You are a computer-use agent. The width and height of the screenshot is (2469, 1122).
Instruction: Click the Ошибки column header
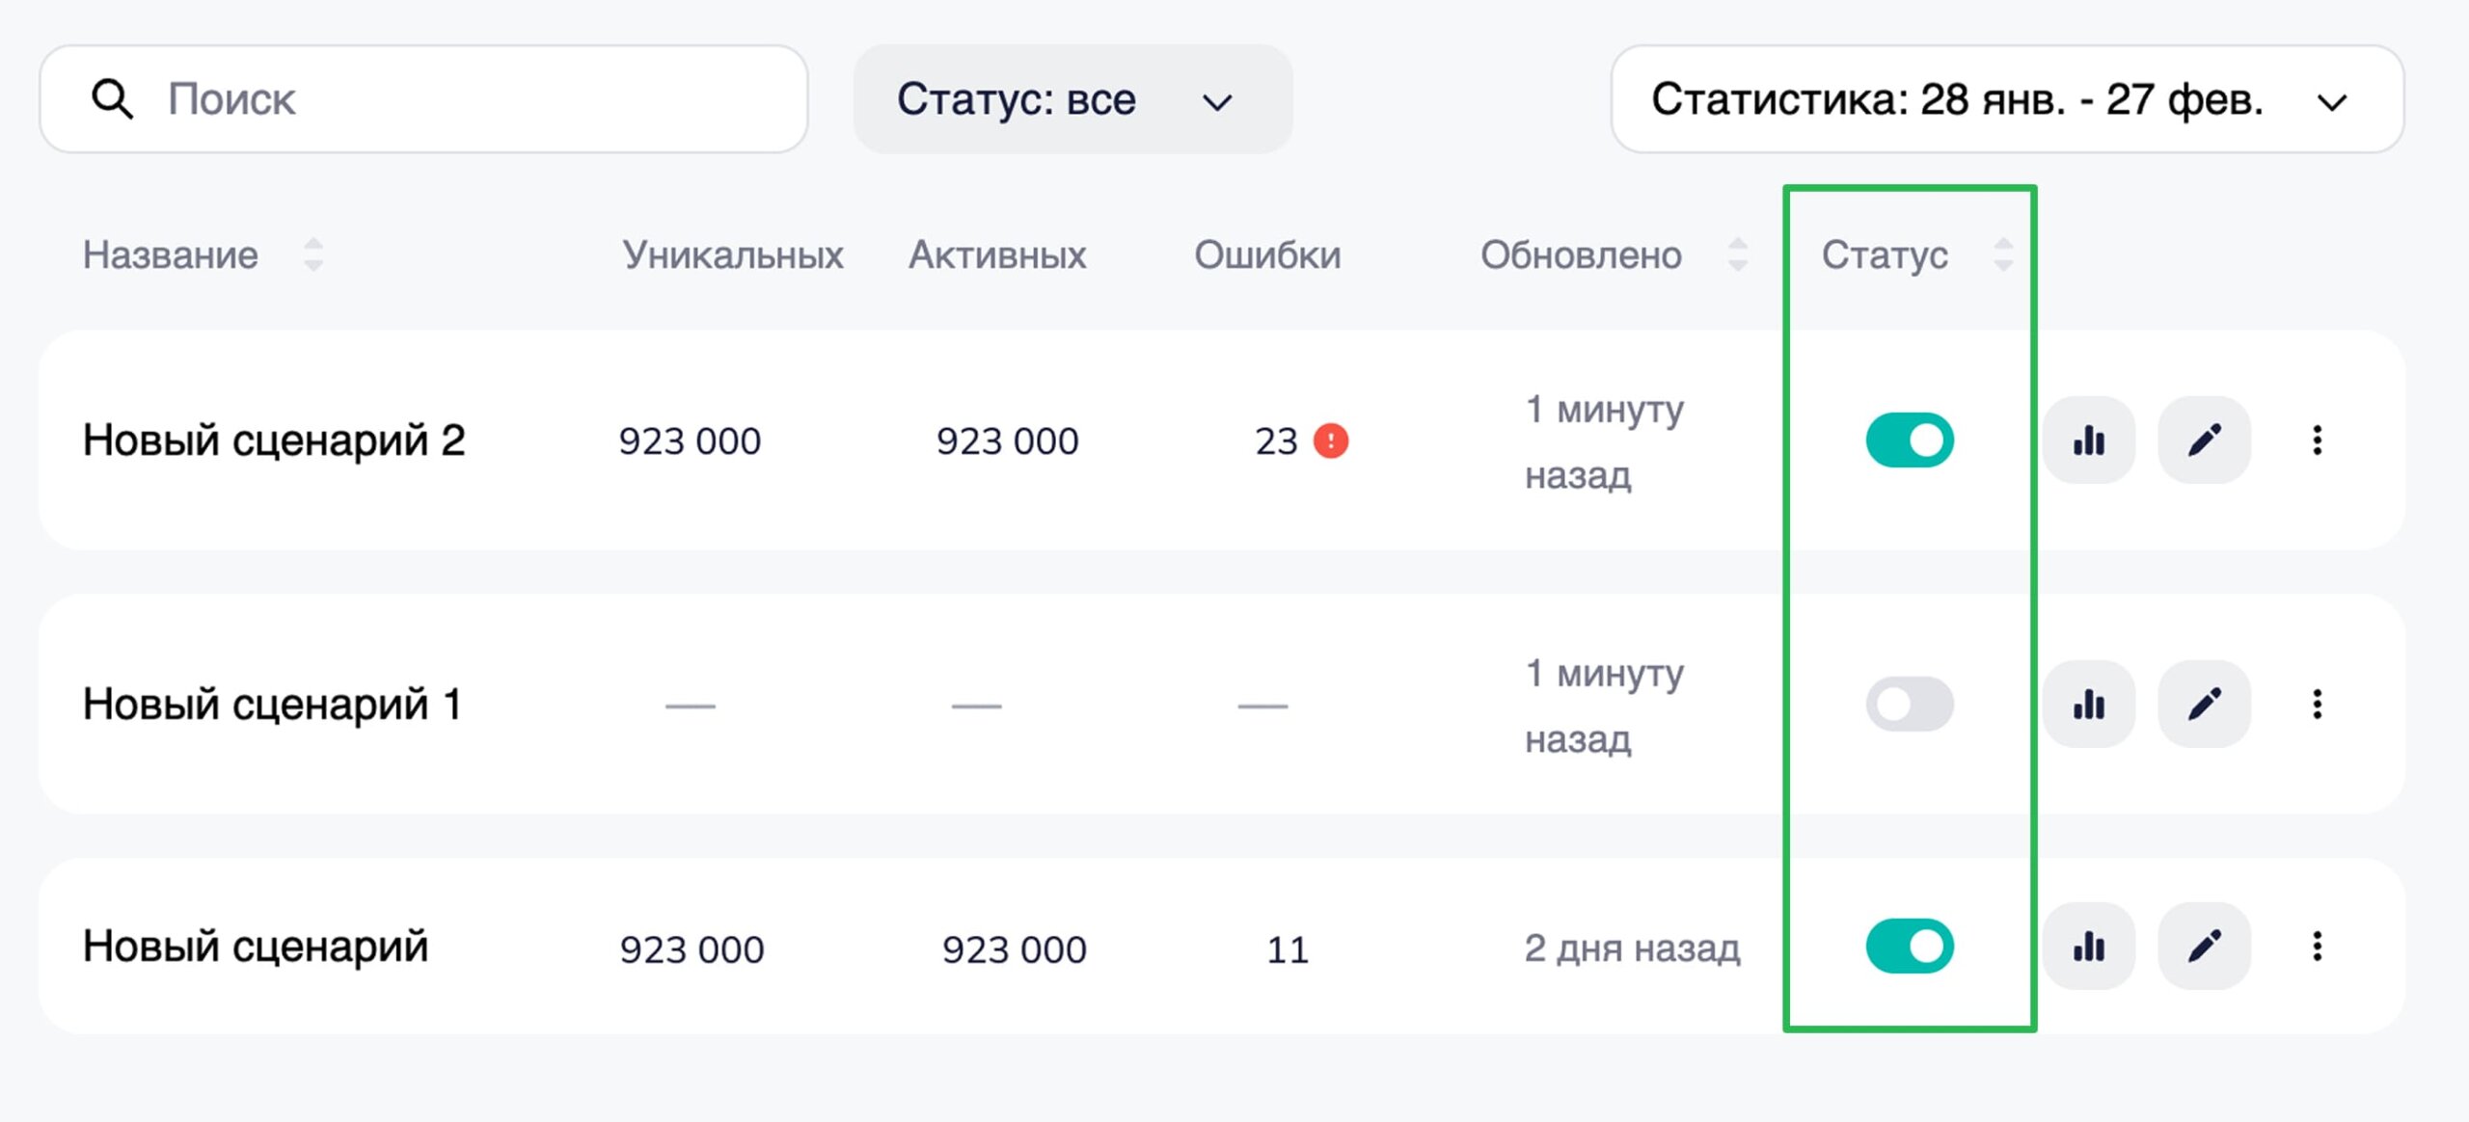click(1267, 255)
